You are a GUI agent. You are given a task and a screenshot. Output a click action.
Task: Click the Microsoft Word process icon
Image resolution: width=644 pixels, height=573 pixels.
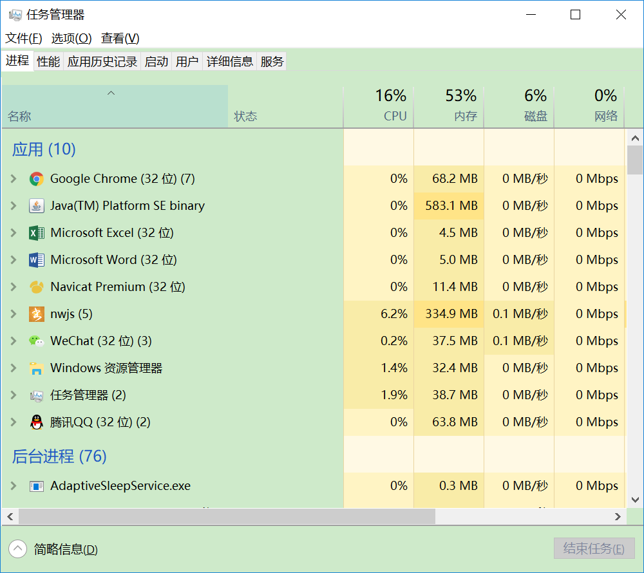pyautogui.click(x=37, y=260)
